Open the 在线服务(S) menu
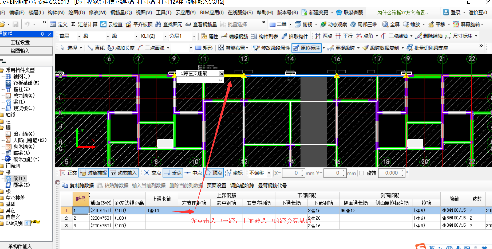This screenshot has height=249, width=492. click(x=240, y=12)
